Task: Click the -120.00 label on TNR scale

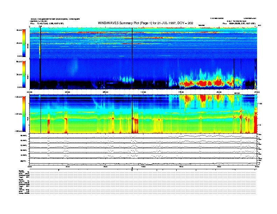Action: 18,97
